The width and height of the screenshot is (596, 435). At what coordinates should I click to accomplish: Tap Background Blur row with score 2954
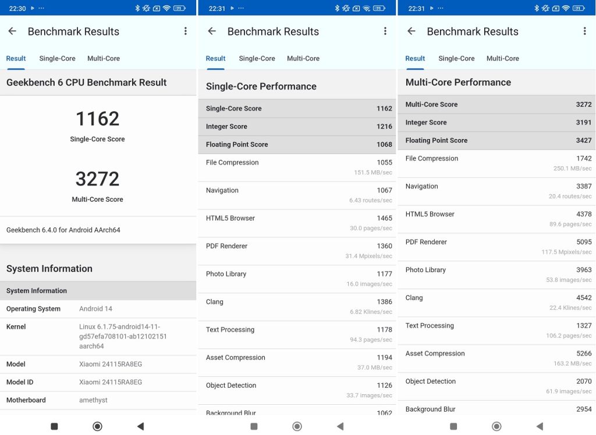pyautogui.click(x=497, y=409)
